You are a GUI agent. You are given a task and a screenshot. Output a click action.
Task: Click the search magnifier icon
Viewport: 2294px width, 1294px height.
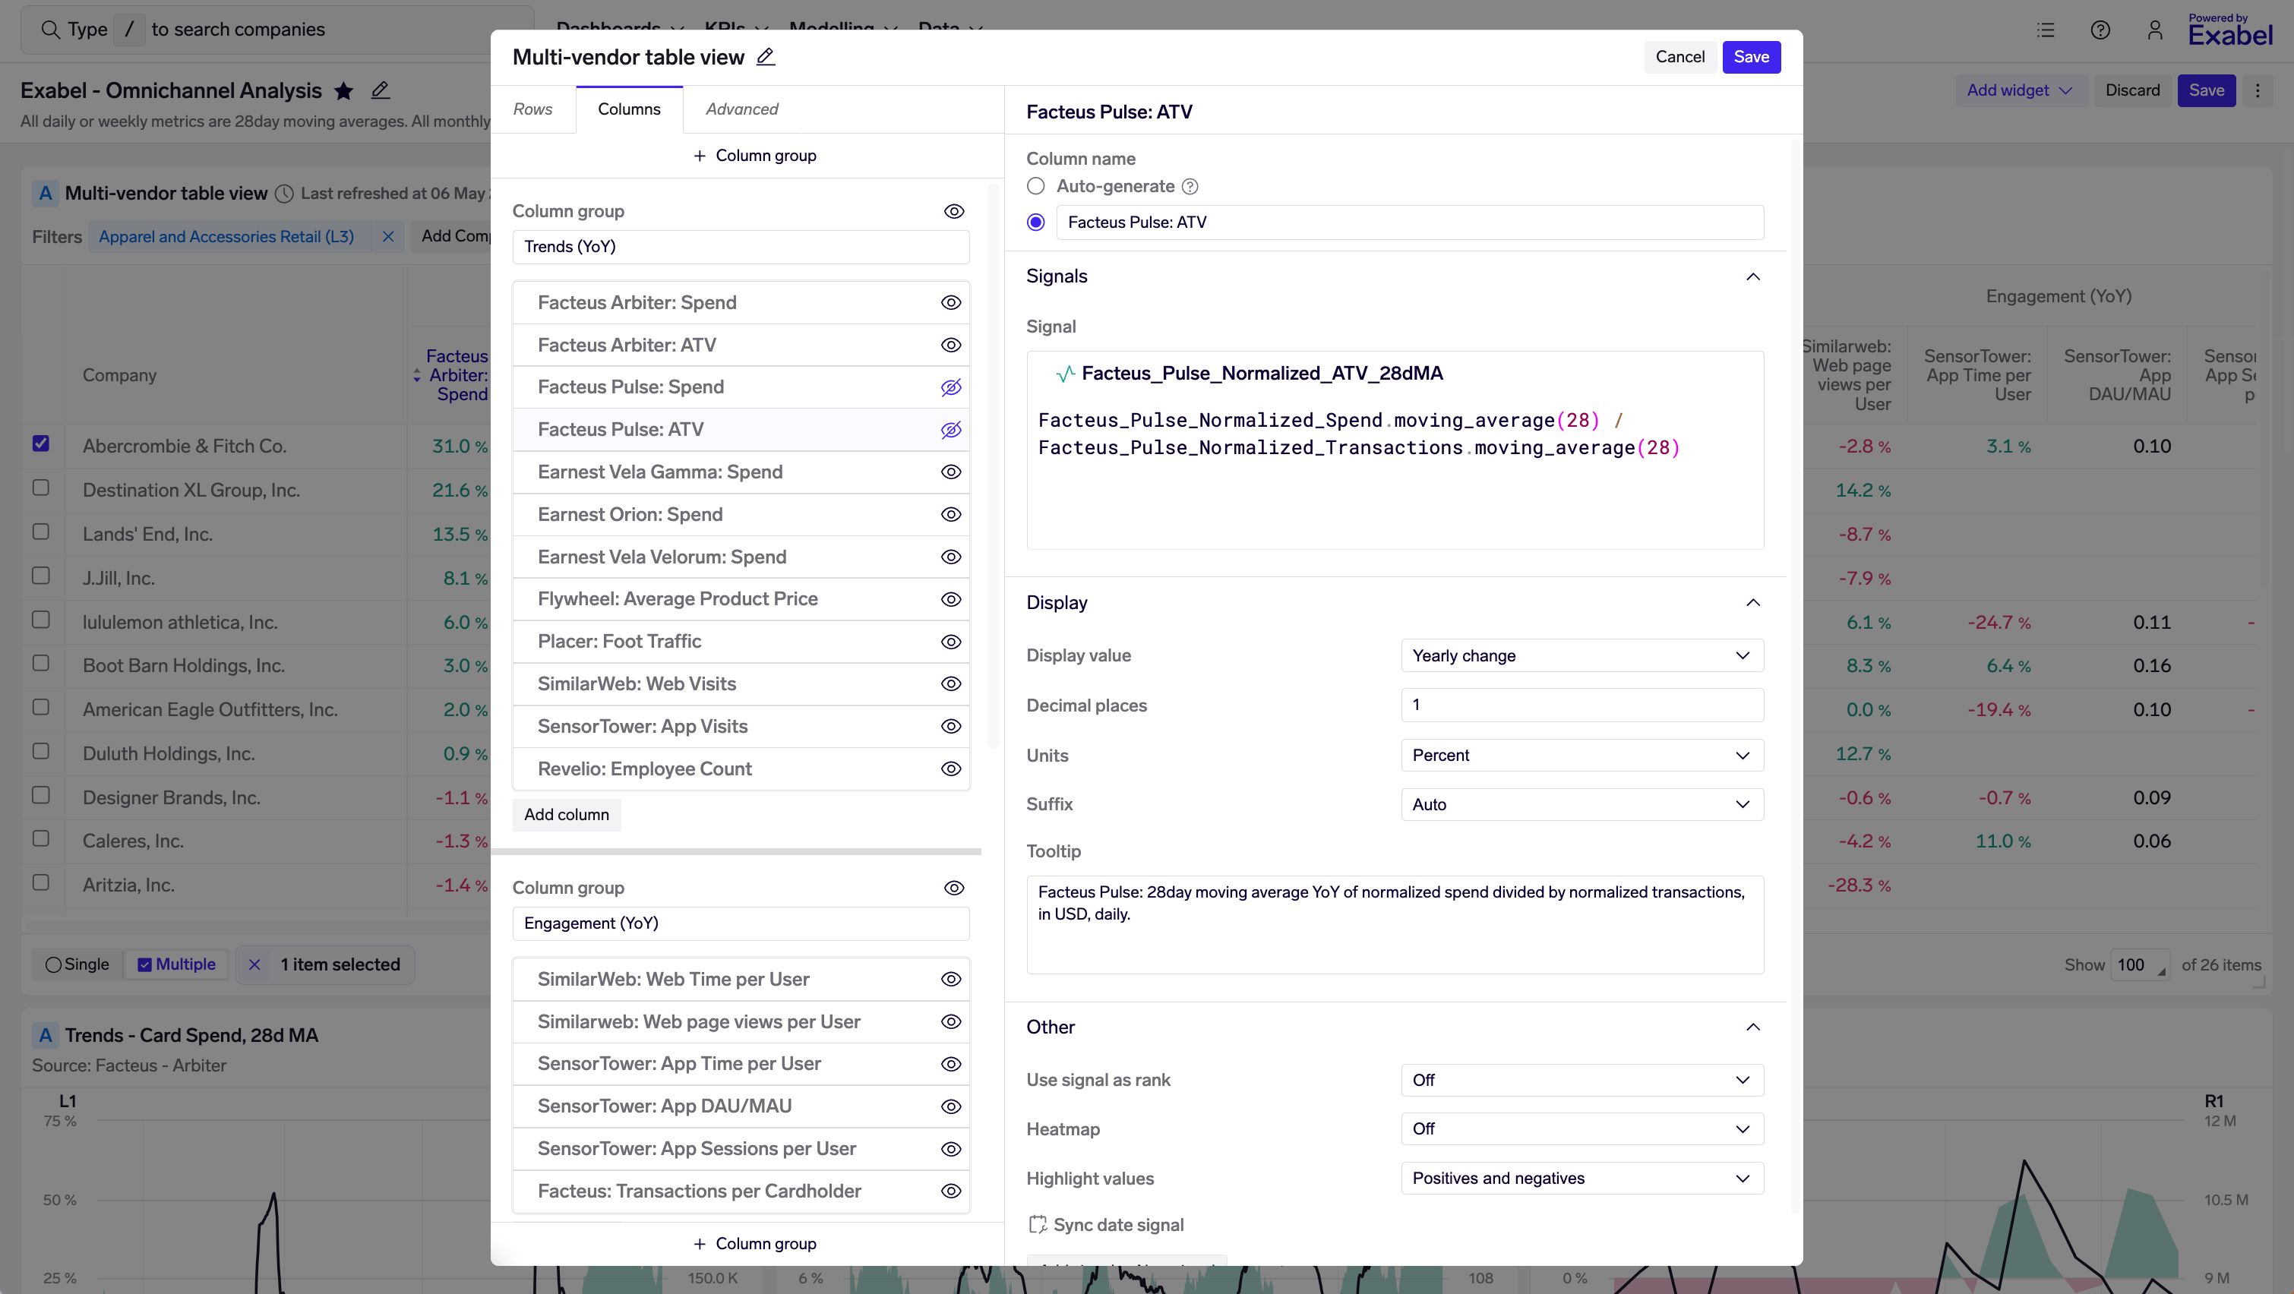[50, 30]
